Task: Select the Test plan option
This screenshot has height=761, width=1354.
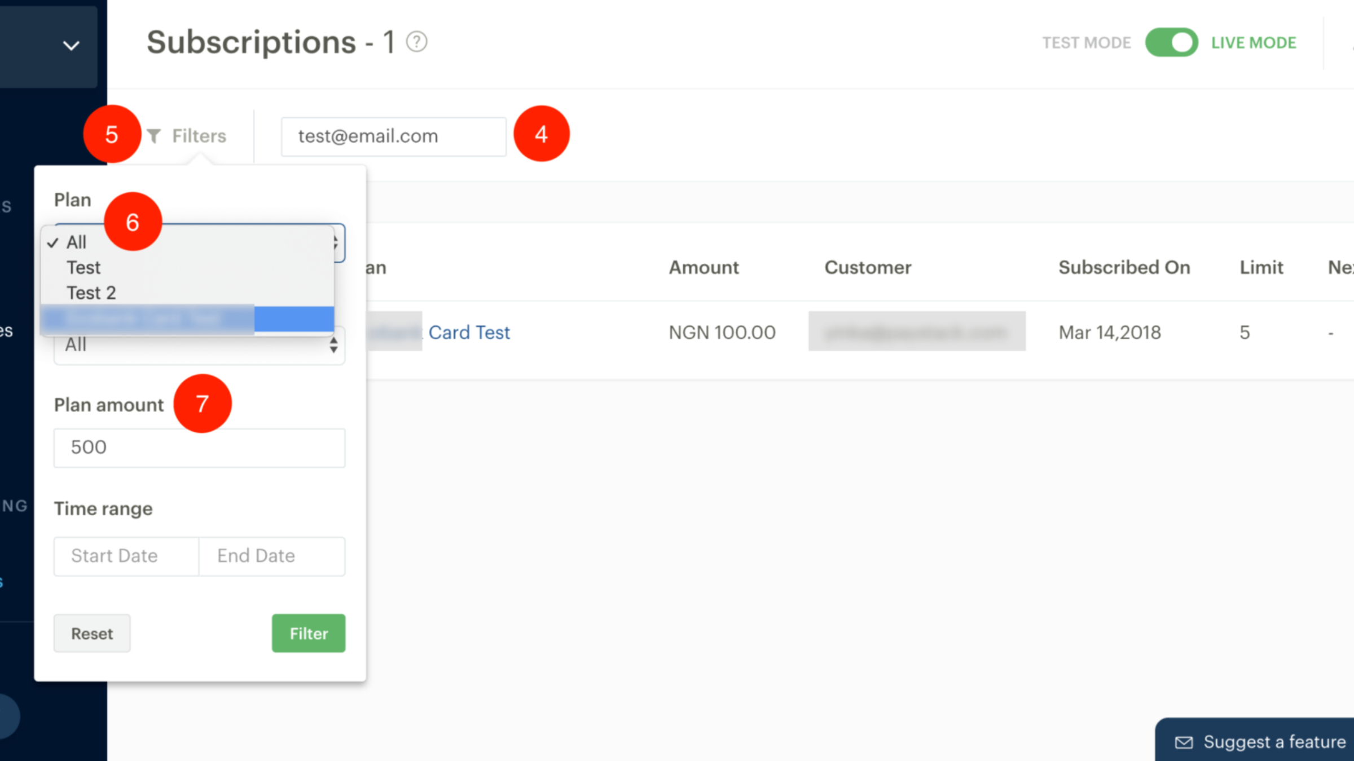Action: (83, 267)
